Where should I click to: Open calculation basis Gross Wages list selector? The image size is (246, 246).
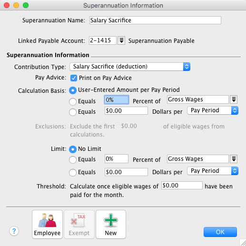(x=234, y=99)
